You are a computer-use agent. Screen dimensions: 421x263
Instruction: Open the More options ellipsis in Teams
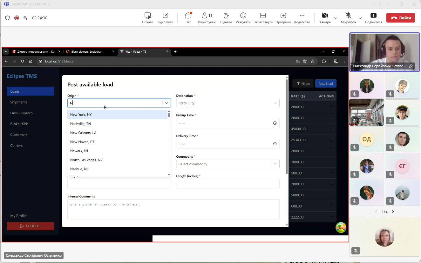(x=302, y=16)
